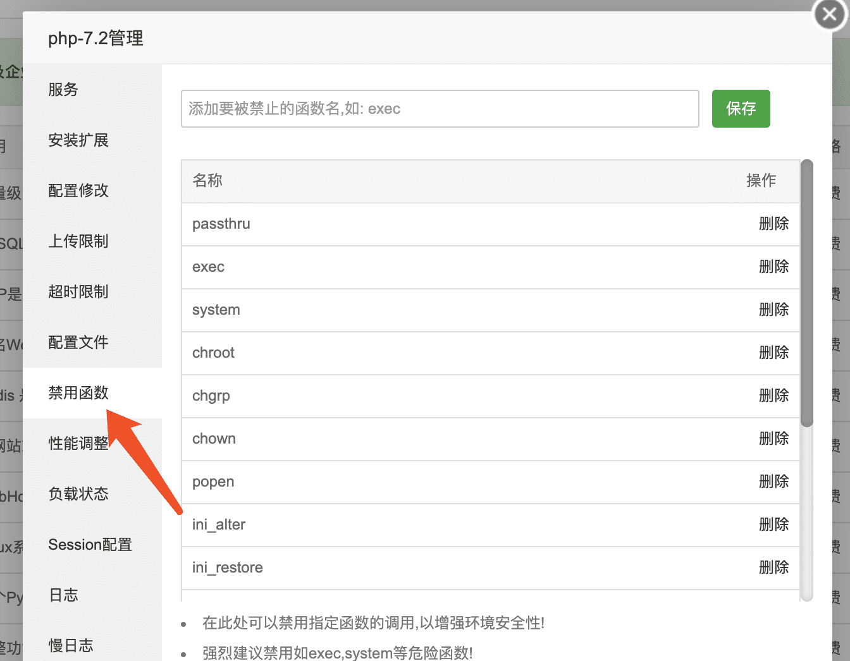Open the 服务 sidebar section
This screenshot has width=850, height=661.
tap(63, 90)
